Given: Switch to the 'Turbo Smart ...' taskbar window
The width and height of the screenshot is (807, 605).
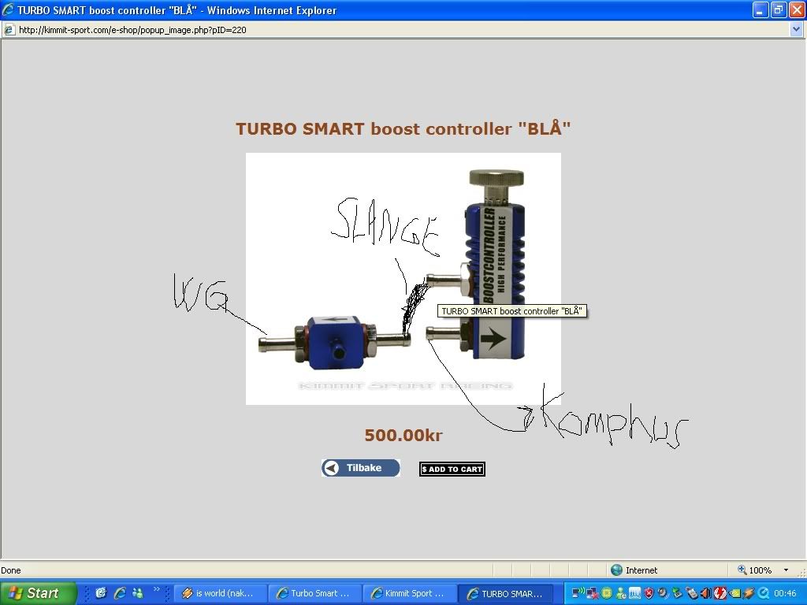Looking at the screenshot, I should pyautogui.click(x=315, y=593).
